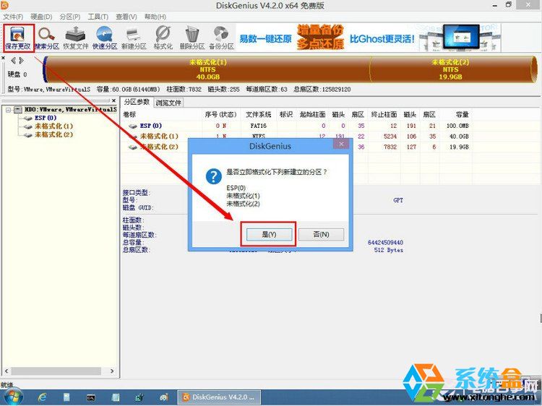Switch to the Partition Parameters (分区参数) tab

click(x=137, y=102)
